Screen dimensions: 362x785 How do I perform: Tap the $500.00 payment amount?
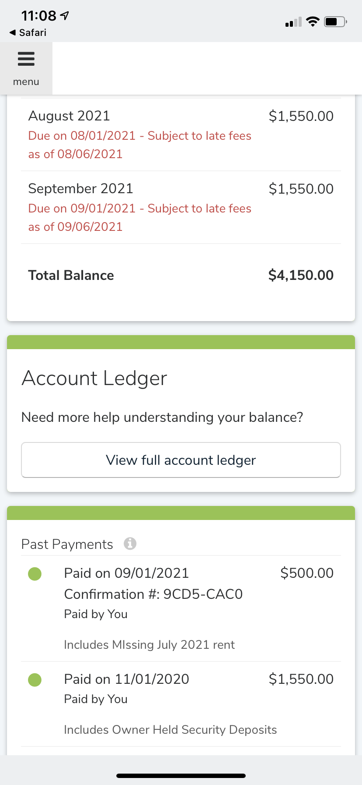307,573
